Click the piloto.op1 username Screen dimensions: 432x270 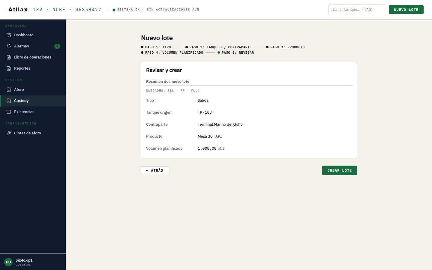tap(24, 260)
